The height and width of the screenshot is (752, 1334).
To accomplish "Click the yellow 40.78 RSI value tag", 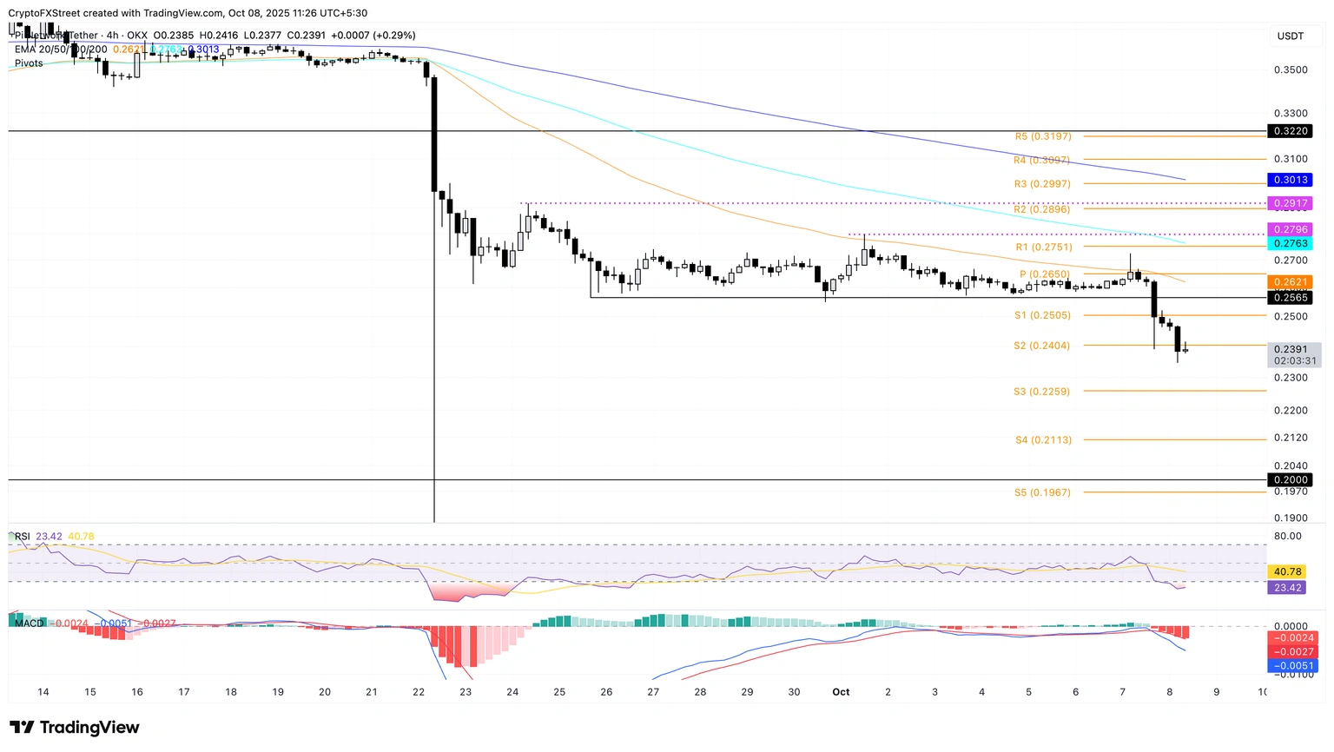I will coord(1287,572).
